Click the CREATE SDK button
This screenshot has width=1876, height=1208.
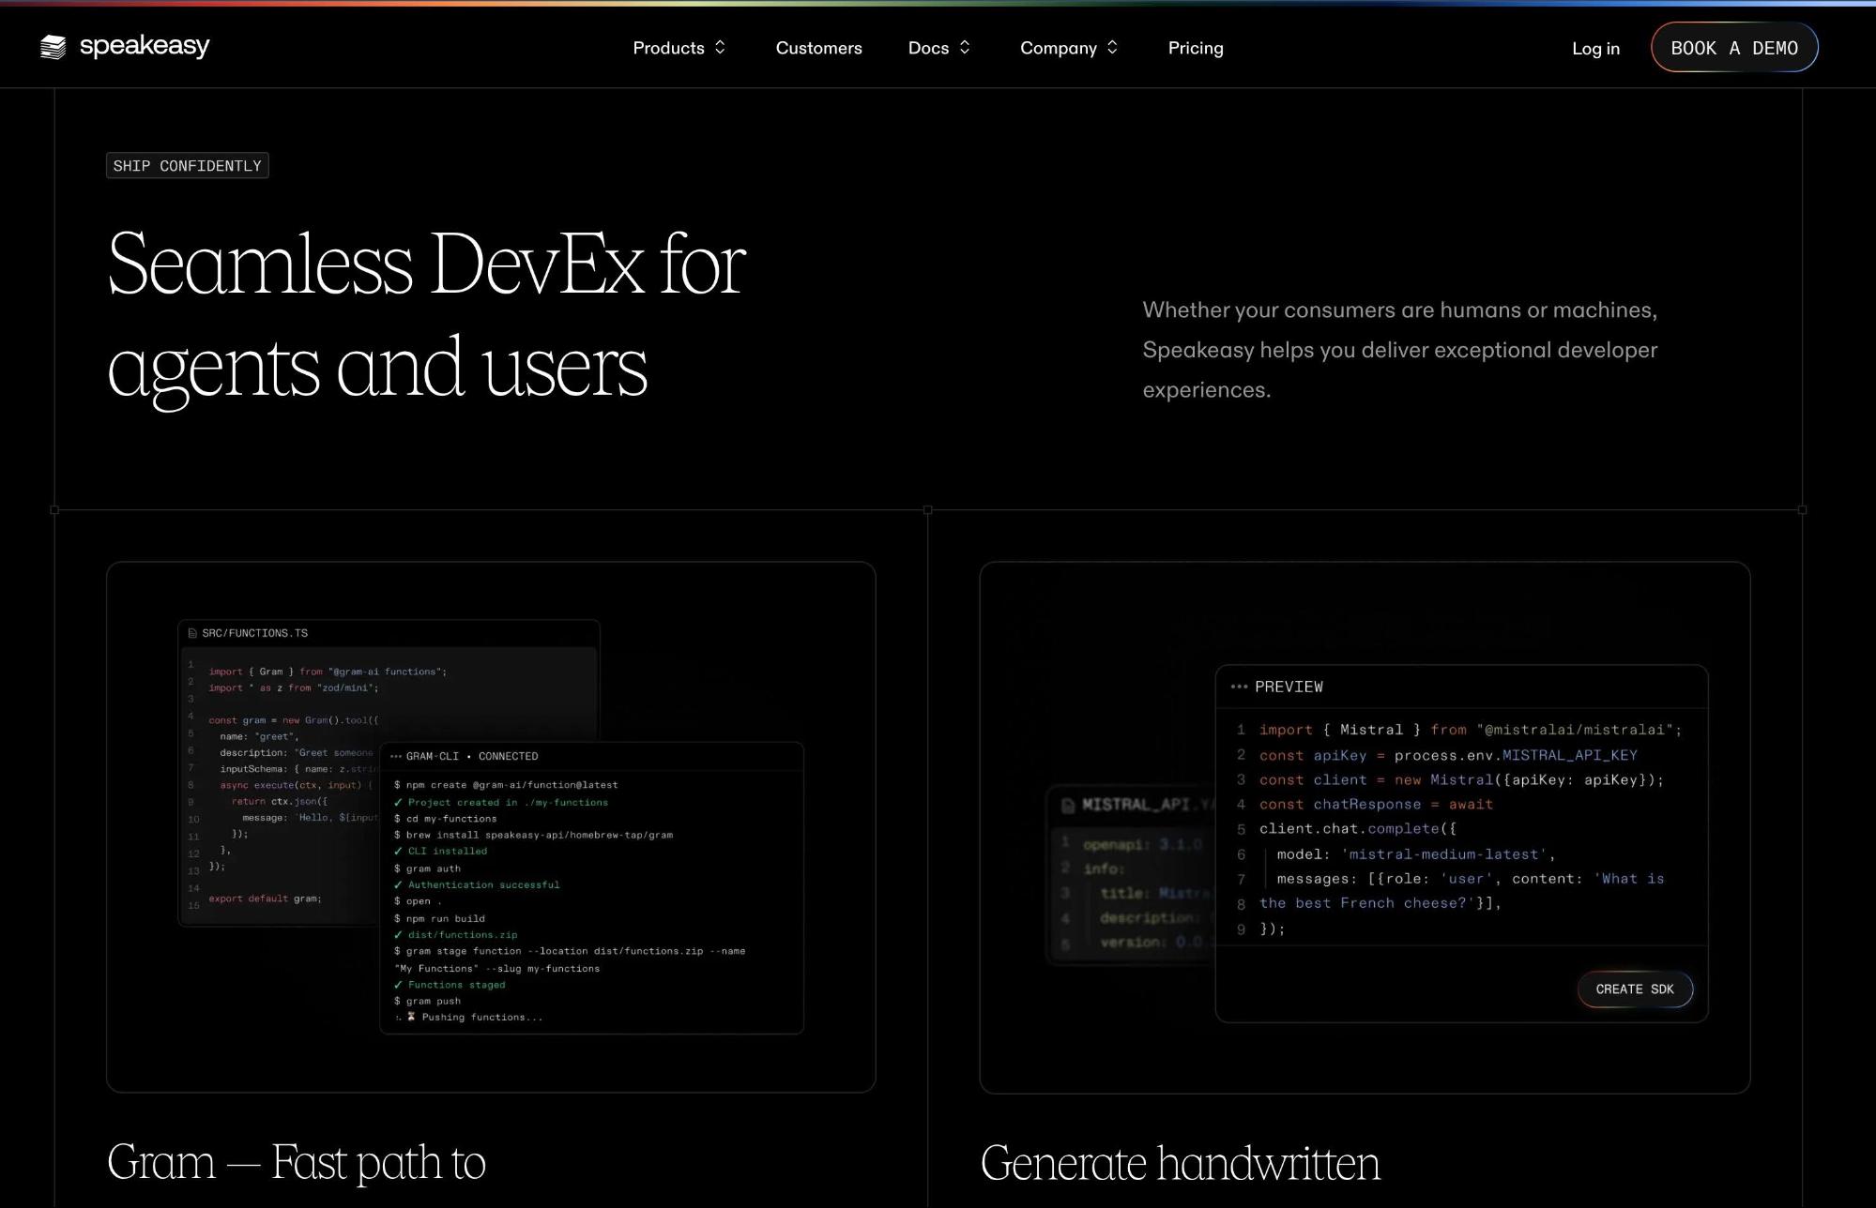1634,989
